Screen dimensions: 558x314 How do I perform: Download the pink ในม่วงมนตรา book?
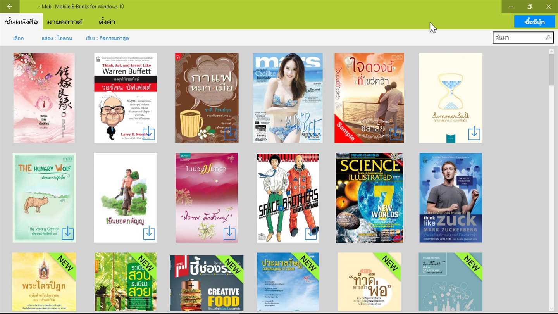pyautogui.click(x=229, y=233)
